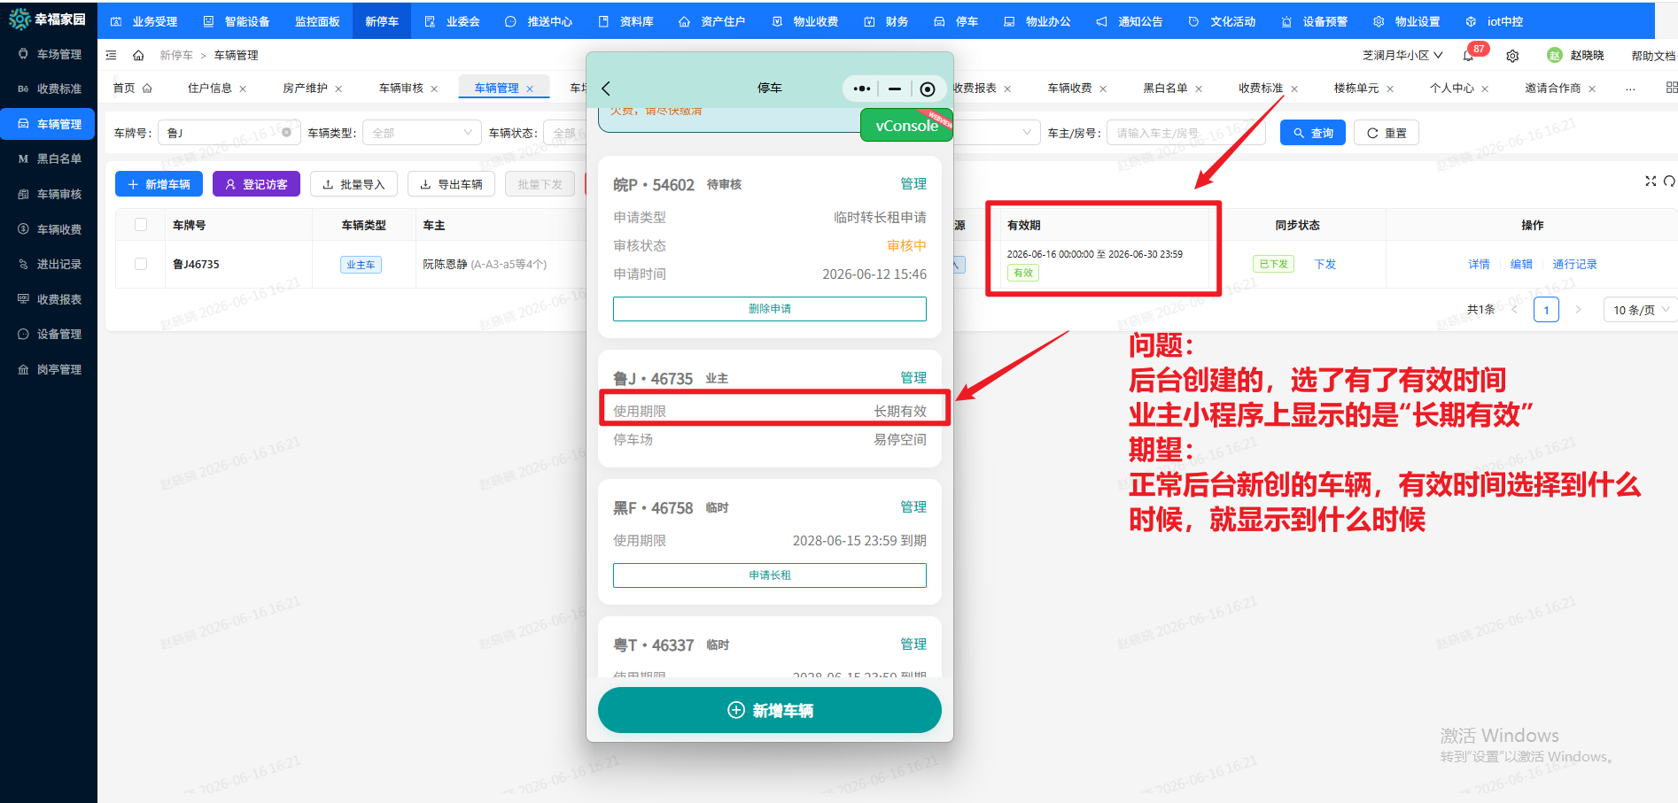The height and width of the screenshot is (803, 1678).
Task: Click 下发 link in 同步状态 column
Action: [x=1325, y=264]
